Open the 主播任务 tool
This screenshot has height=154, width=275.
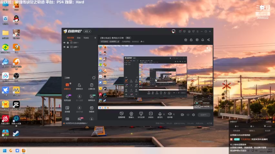(91, 87)
